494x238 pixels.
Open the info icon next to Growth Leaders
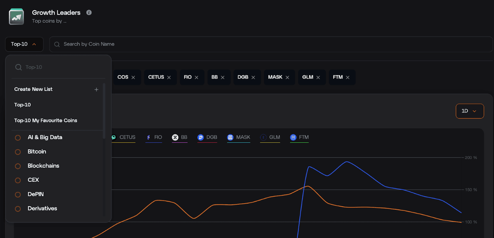tap(89, 13)
